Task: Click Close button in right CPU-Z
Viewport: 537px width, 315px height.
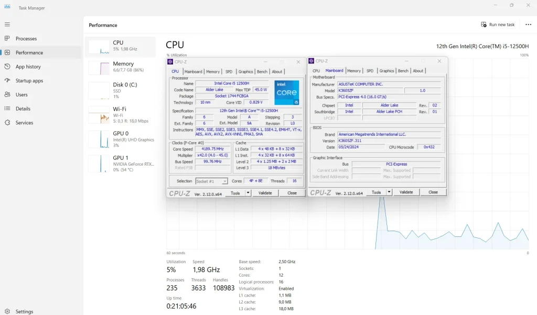Action: (x=433, y=192)
